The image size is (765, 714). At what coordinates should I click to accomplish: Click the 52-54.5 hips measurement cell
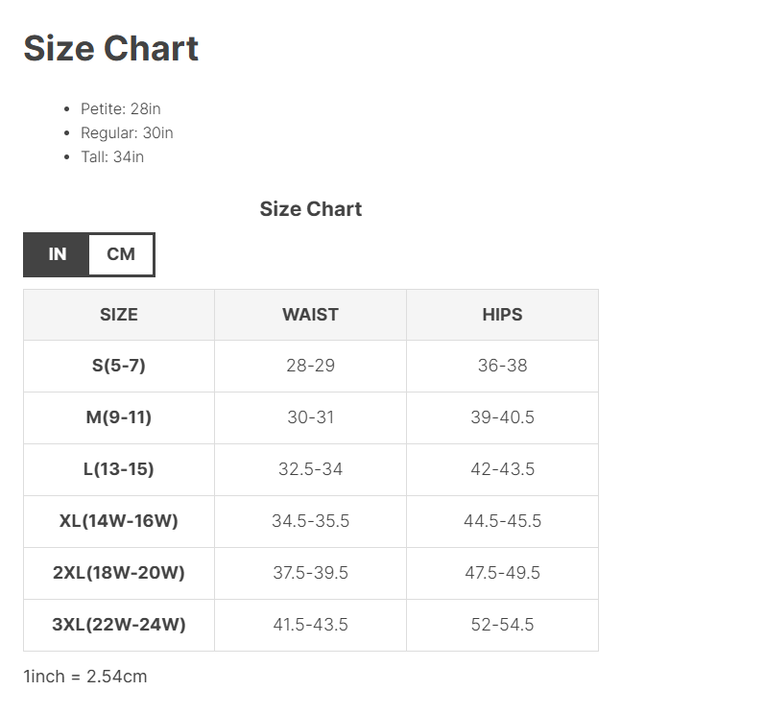(502, 625)
